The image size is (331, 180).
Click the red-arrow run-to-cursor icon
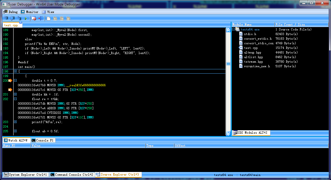(x=40, y=18)
